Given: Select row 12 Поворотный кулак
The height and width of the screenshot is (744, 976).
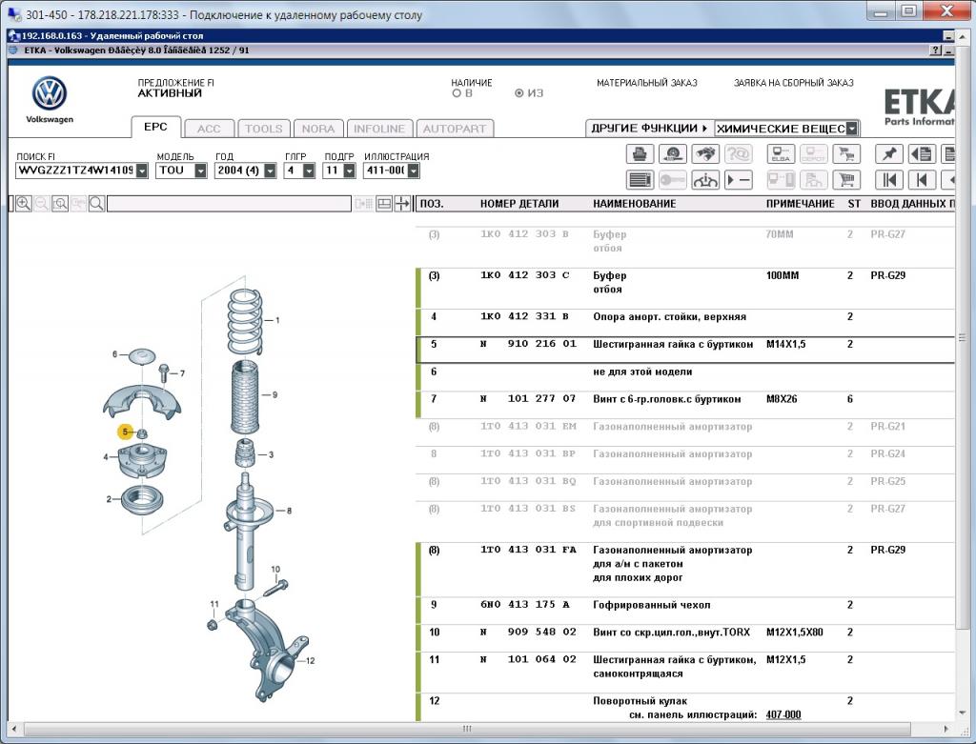Looking at the screenshot, I should [x=684, y=708].
